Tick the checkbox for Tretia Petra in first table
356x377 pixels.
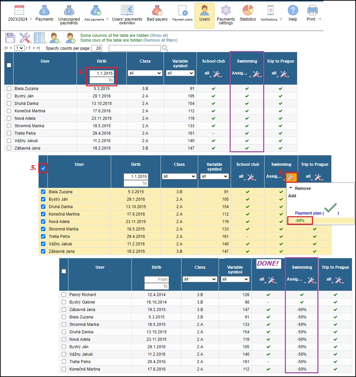(9, 133)
